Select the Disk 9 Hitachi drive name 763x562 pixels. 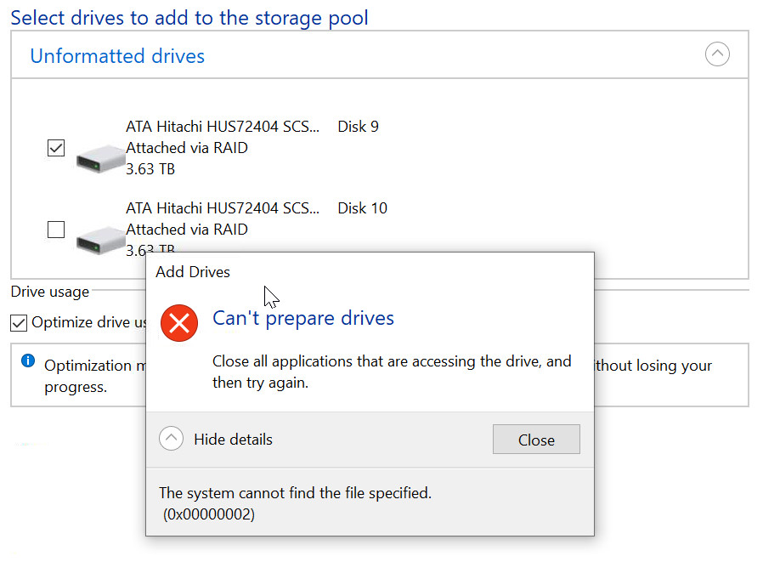(x=223, y=127)
